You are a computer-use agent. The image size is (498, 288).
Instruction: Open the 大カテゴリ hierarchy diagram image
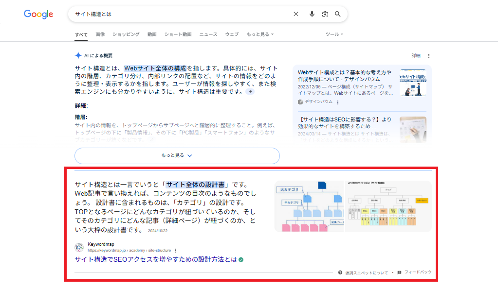[x=309, y=206]
